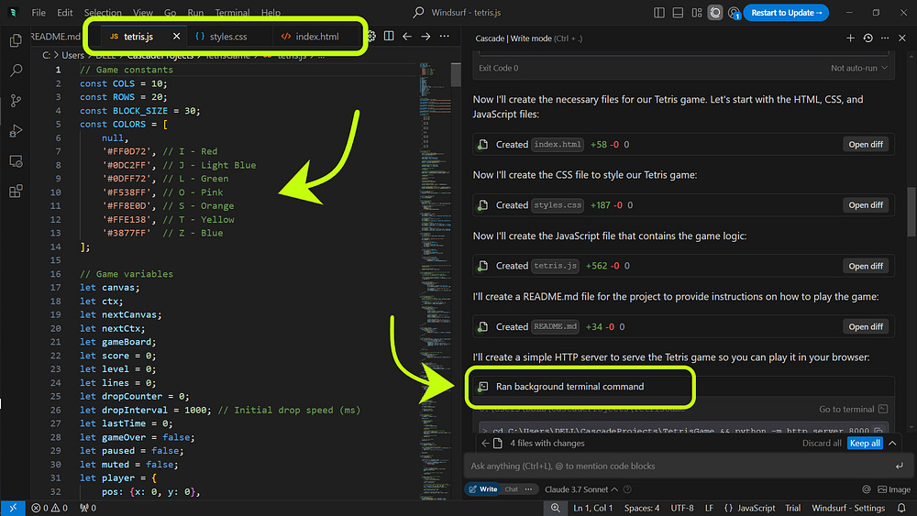Toggle the primary side bar layout icon
This screenshot has height=516, width=917.
click(x=659, y=12)
